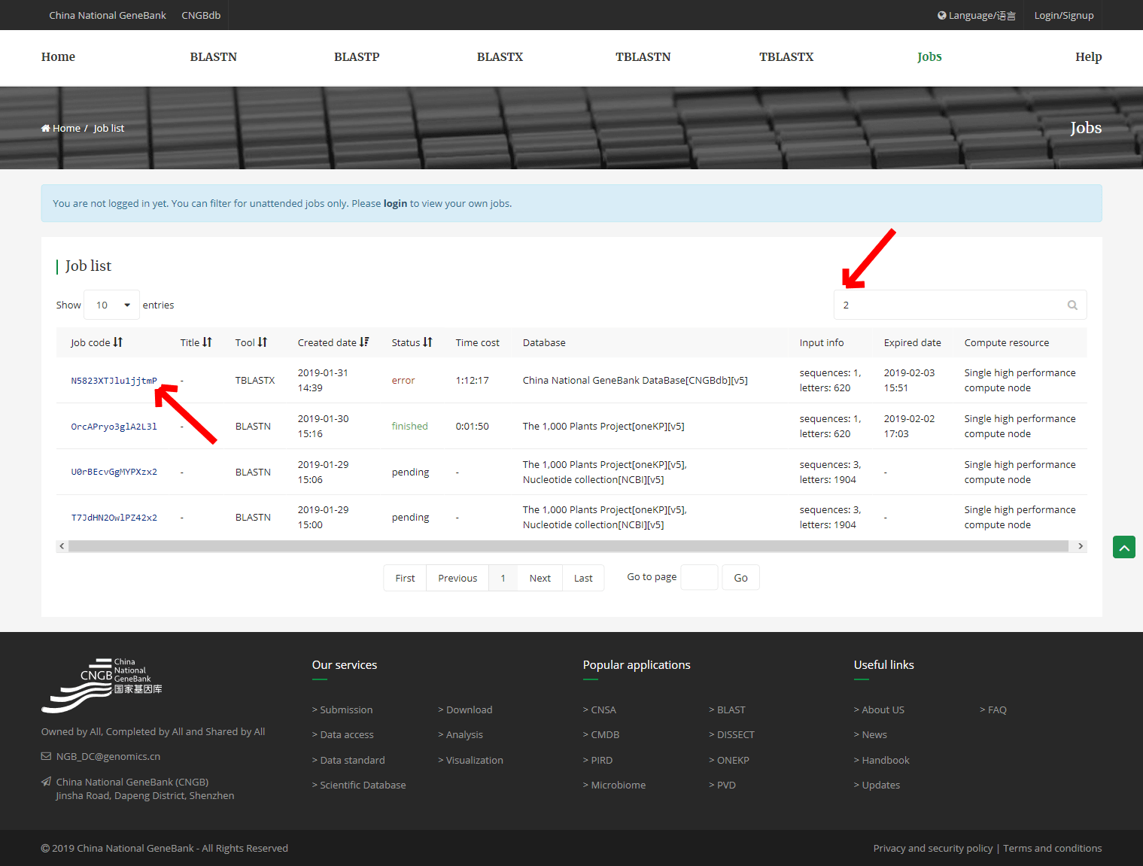The height and width of the screenshot is (866, 1143).
Task: Sort jobs by Title column
Action: (207, 342)
